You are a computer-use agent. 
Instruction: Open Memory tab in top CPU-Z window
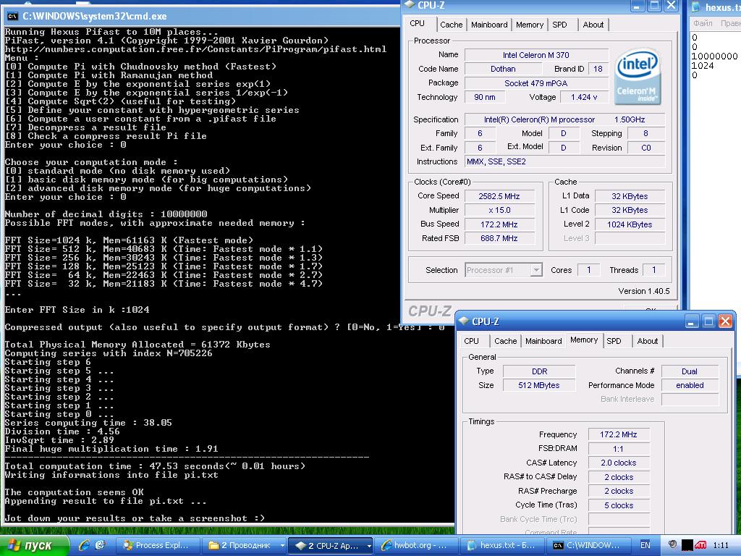pos(529,25)
